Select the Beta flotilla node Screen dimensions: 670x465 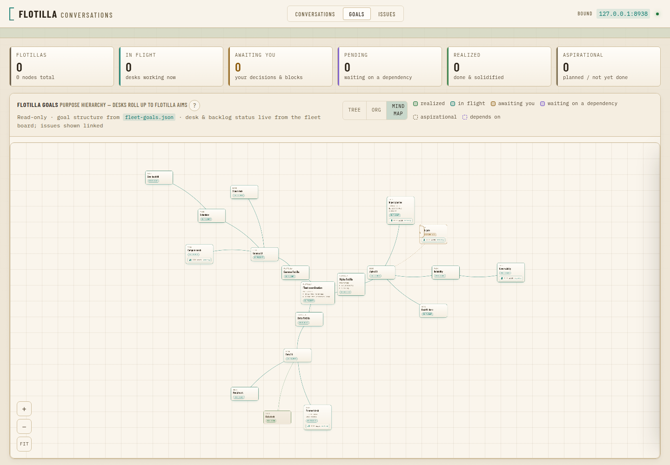309,319
